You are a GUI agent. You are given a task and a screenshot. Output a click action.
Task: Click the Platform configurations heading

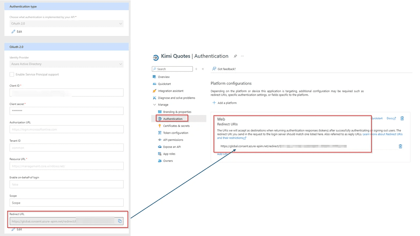[231, 83]
